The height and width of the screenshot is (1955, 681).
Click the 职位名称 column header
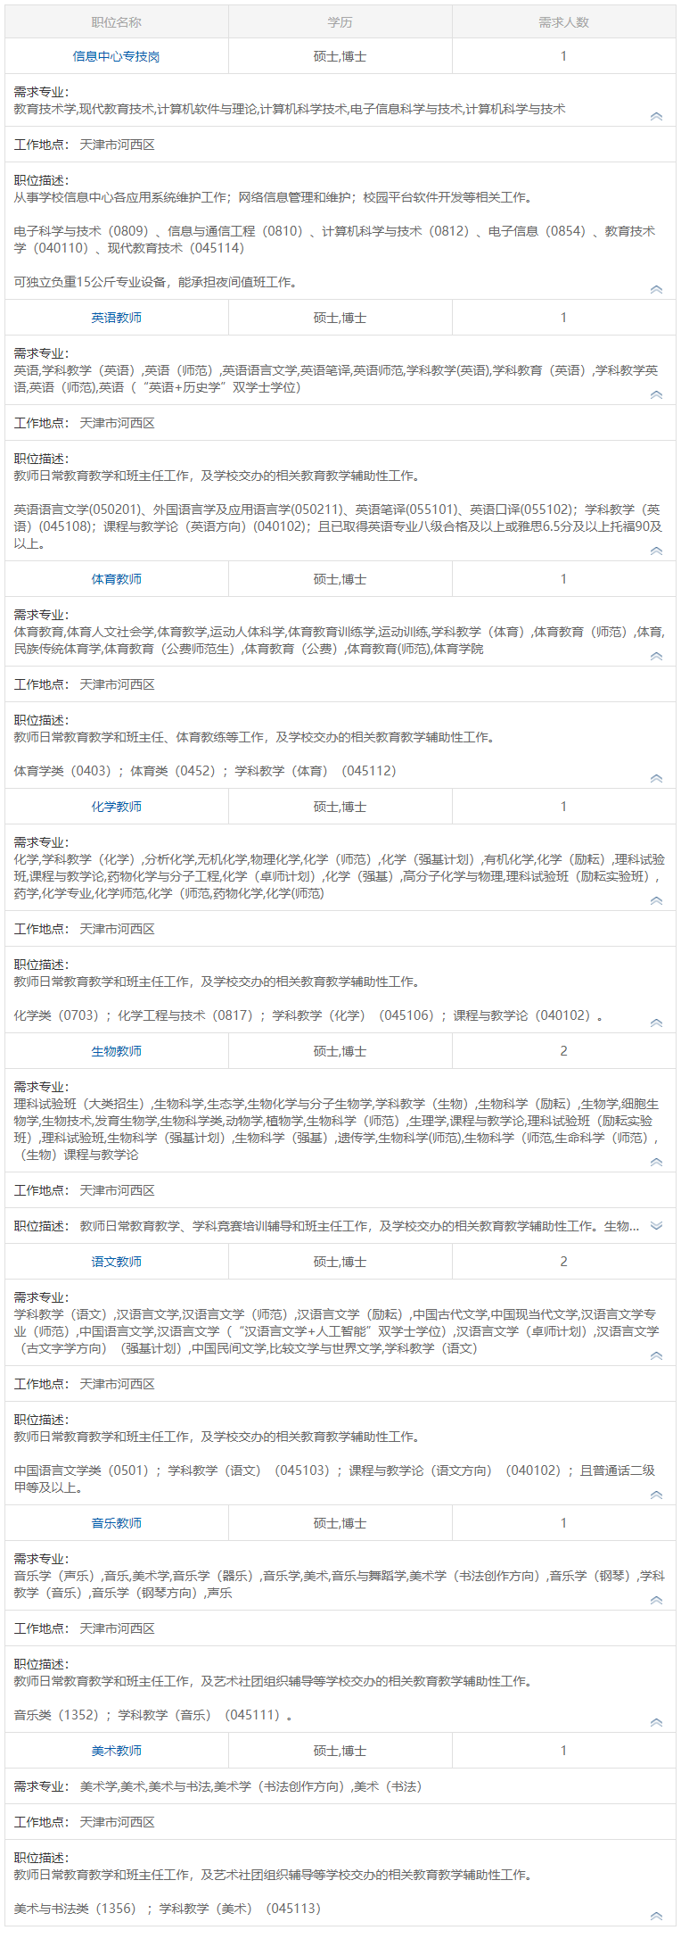point(116,22)
